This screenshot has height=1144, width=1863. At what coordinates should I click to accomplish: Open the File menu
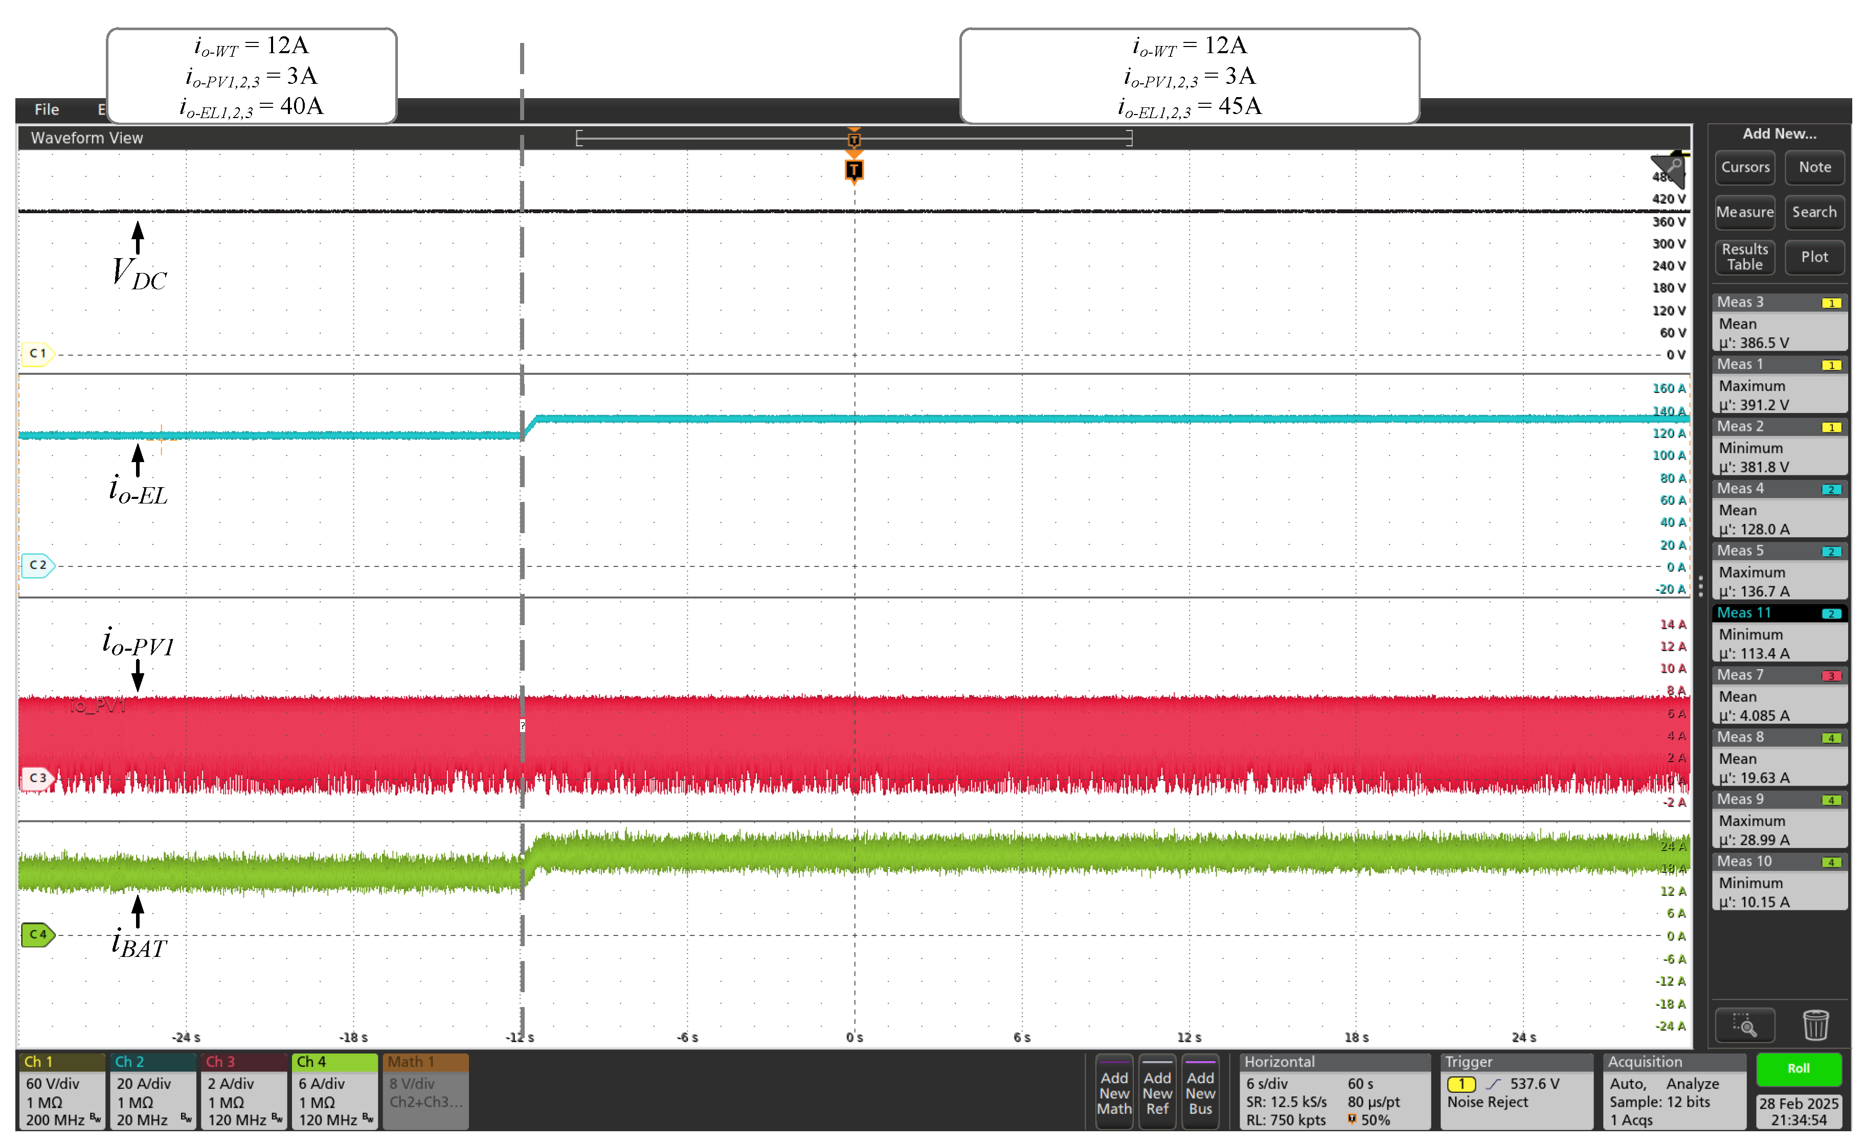point(46,110)
